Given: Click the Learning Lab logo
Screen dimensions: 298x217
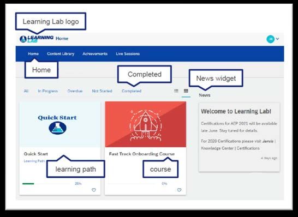Looking at the screenshot, I should (x=37, y=39).
